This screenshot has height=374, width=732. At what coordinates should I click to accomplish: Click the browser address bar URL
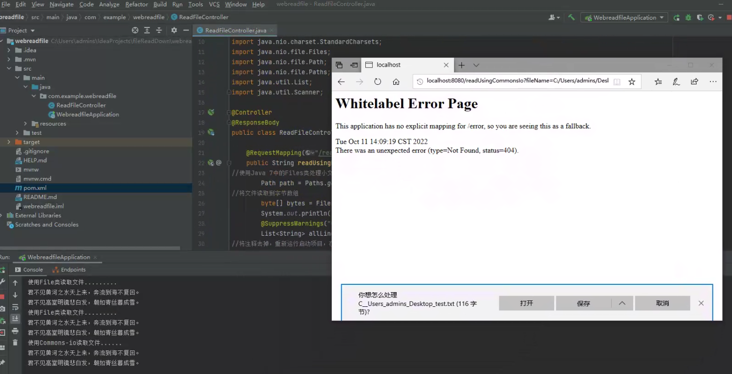517,81
